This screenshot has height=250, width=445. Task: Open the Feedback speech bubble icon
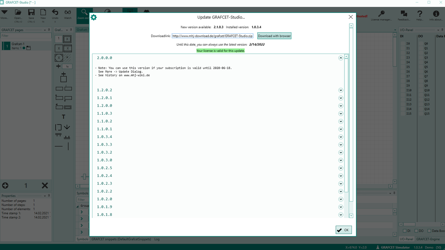404,14
